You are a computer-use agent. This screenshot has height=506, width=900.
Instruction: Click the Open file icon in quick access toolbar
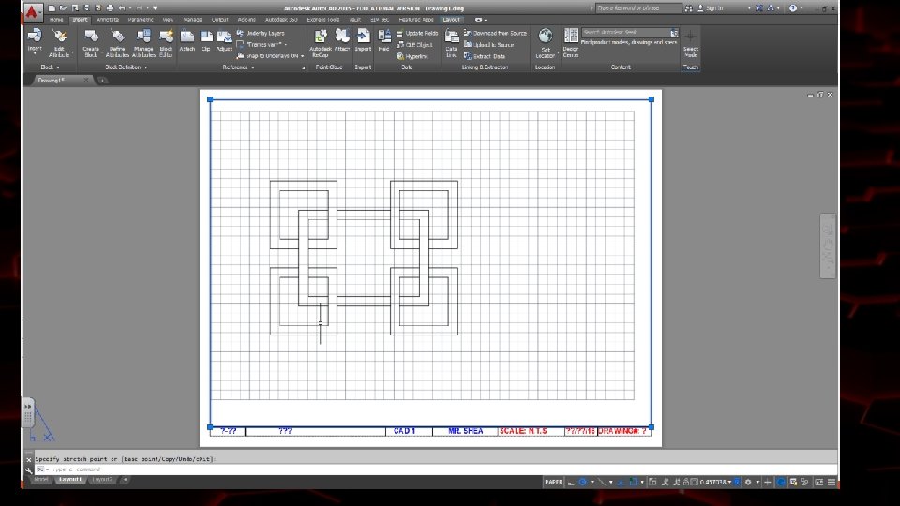(x=63, y=8)
